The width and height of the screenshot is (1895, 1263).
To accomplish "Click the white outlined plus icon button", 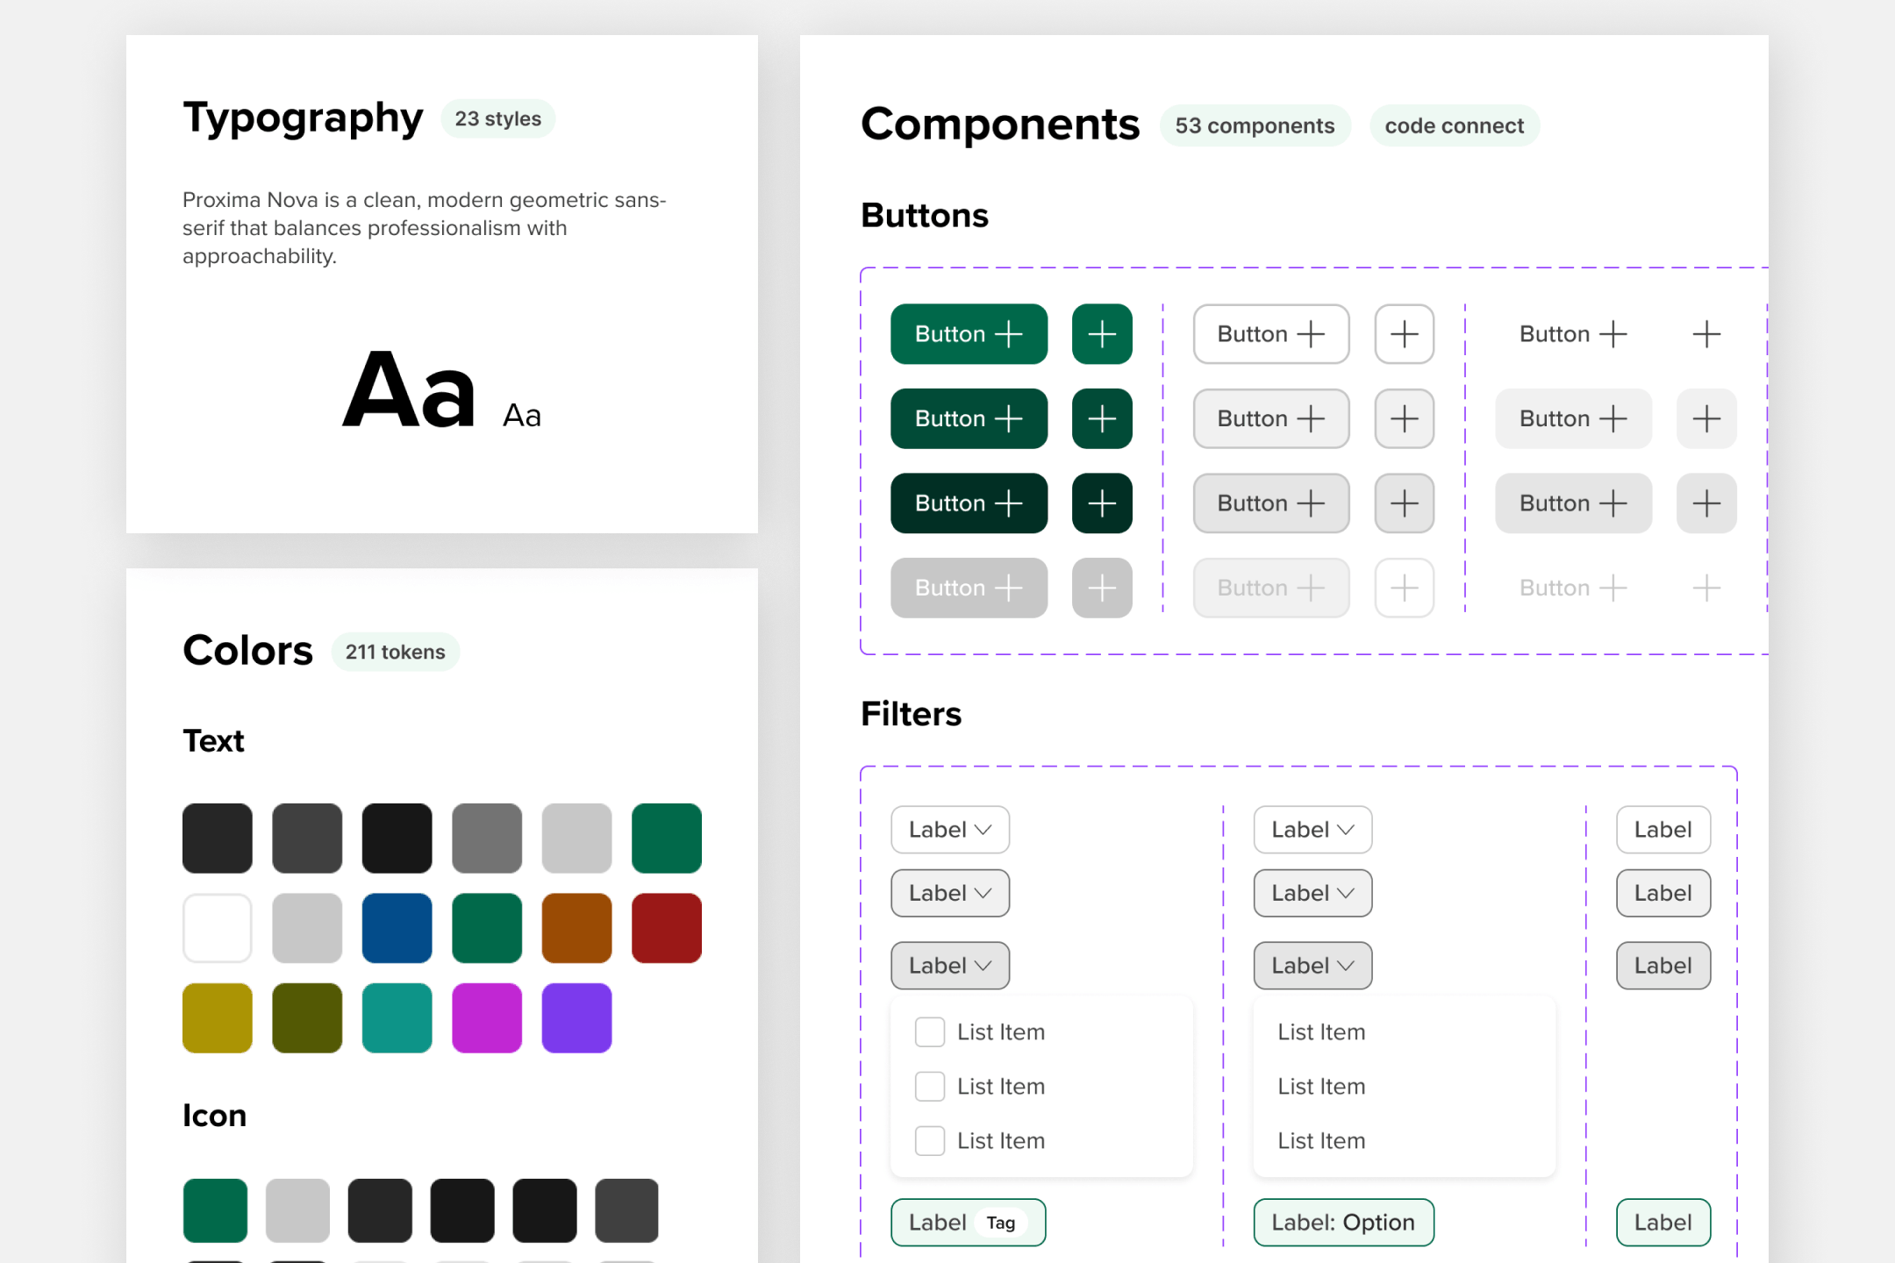I will (x=1404, y=334).
